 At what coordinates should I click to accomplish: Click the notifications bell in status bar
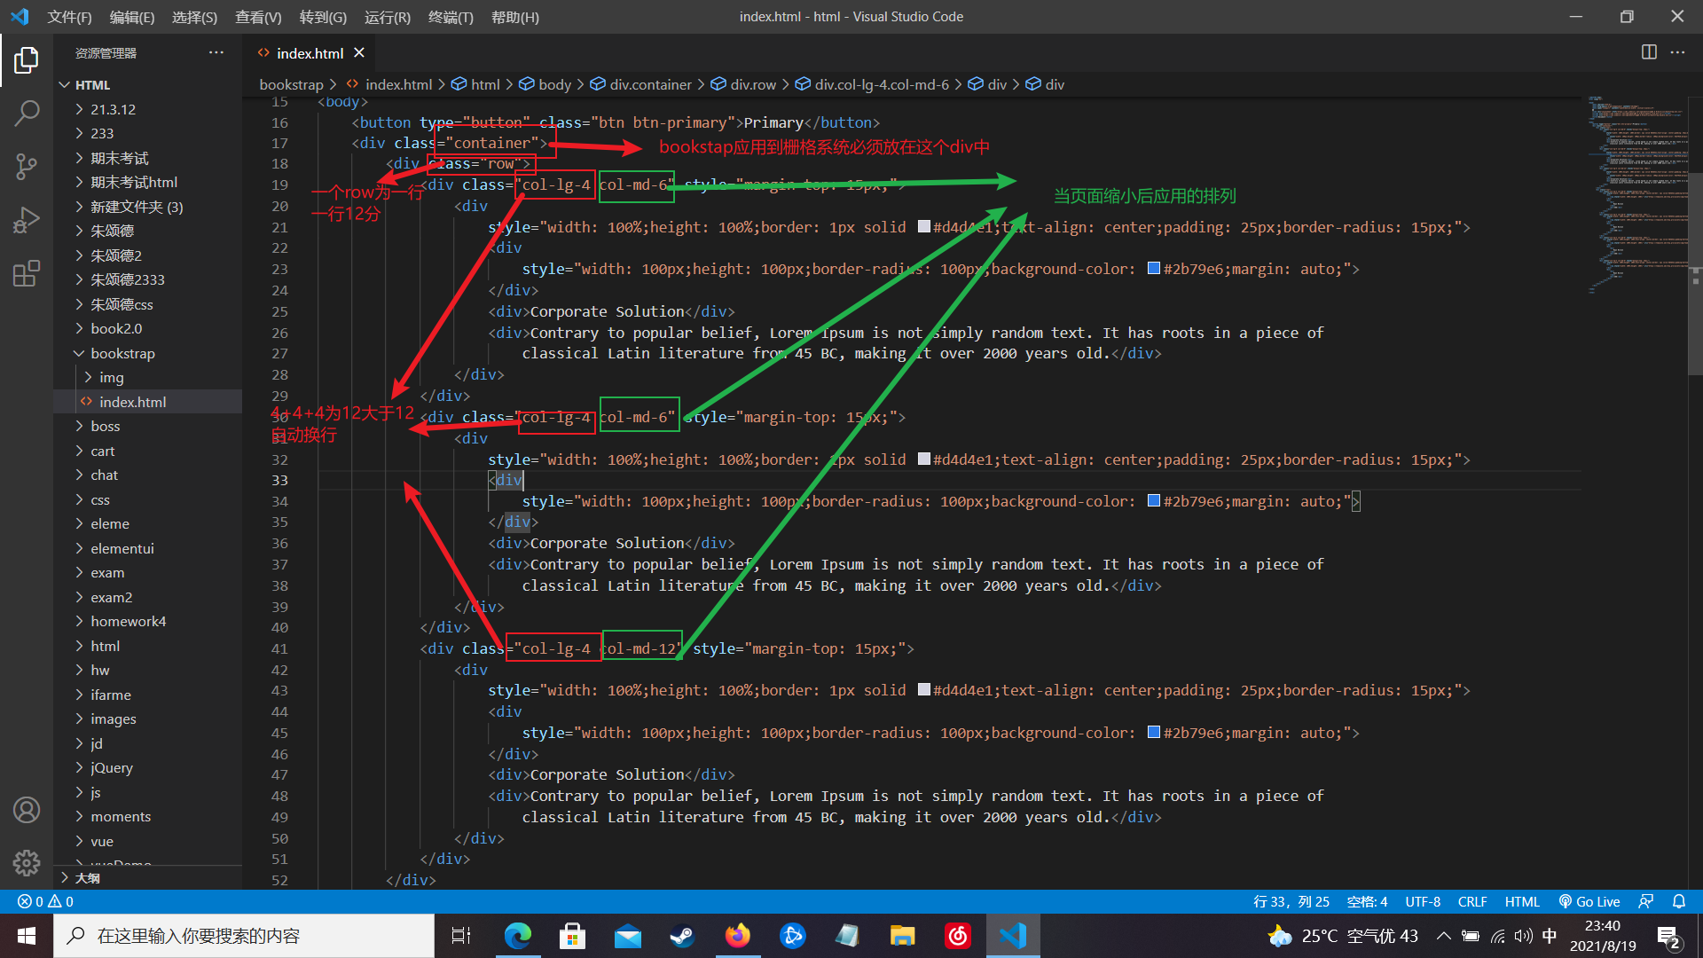coord(1679,901)
